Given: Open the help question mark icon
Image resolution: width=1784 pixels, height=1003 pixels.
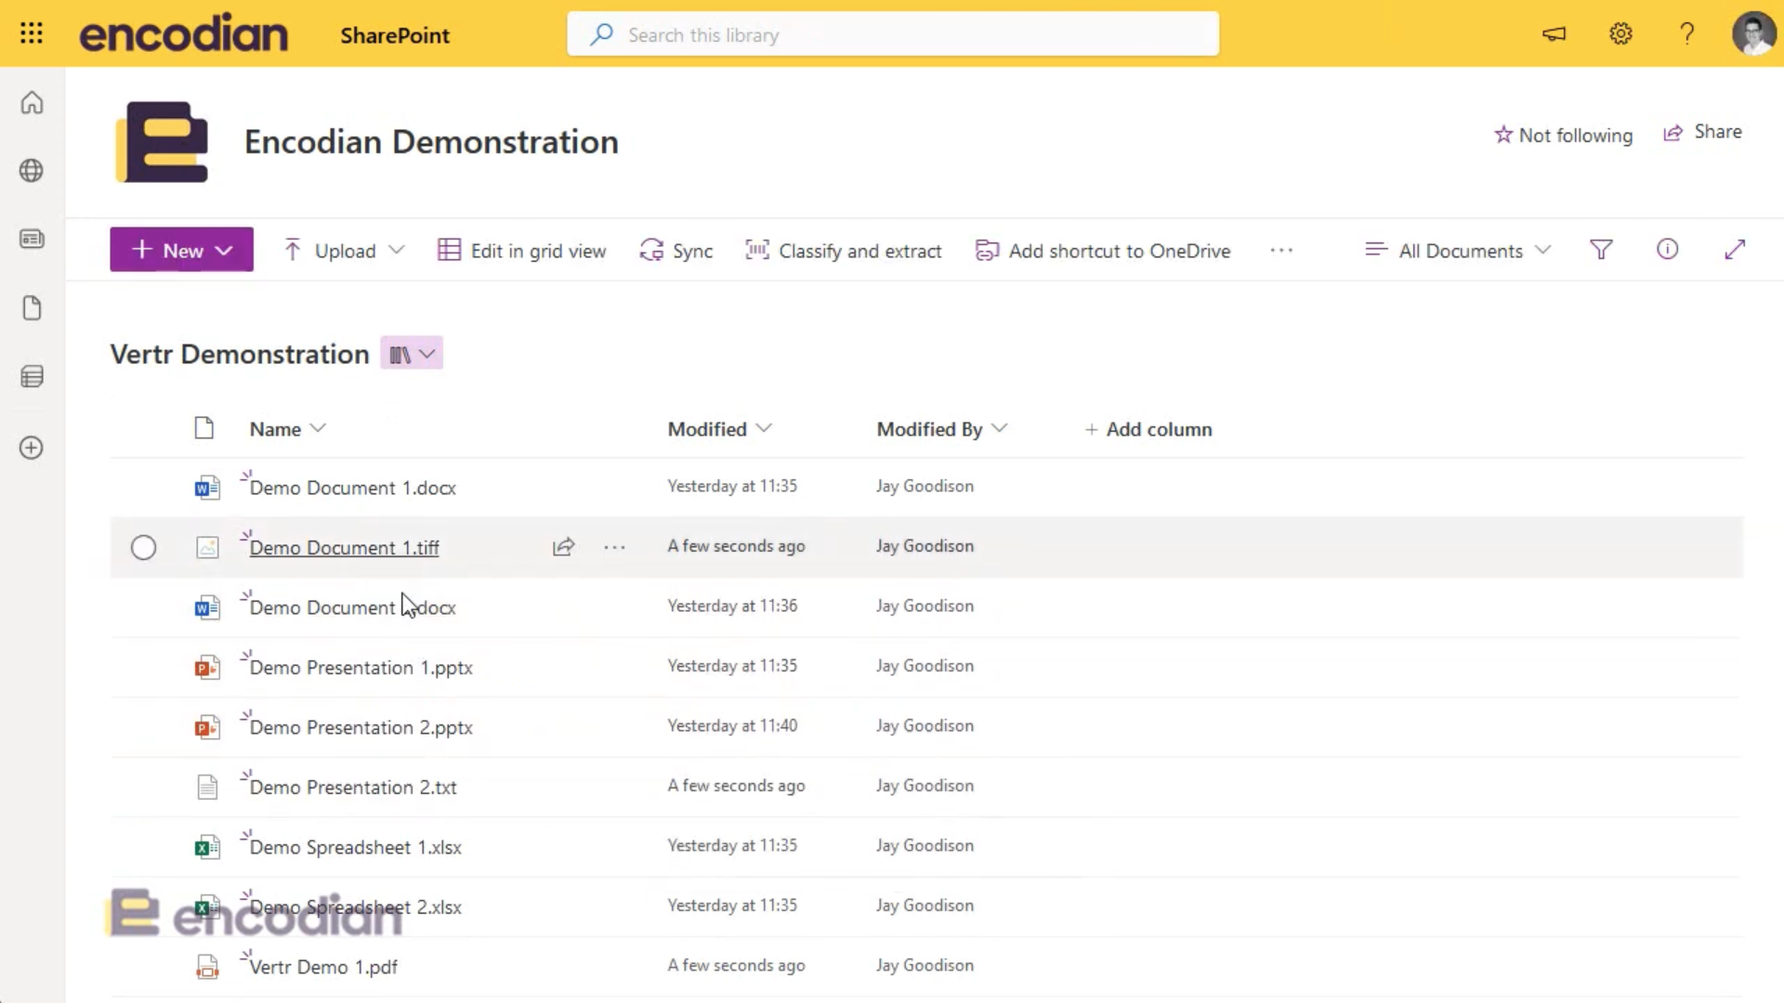Looking at the screenshot, I should 1686,34.
